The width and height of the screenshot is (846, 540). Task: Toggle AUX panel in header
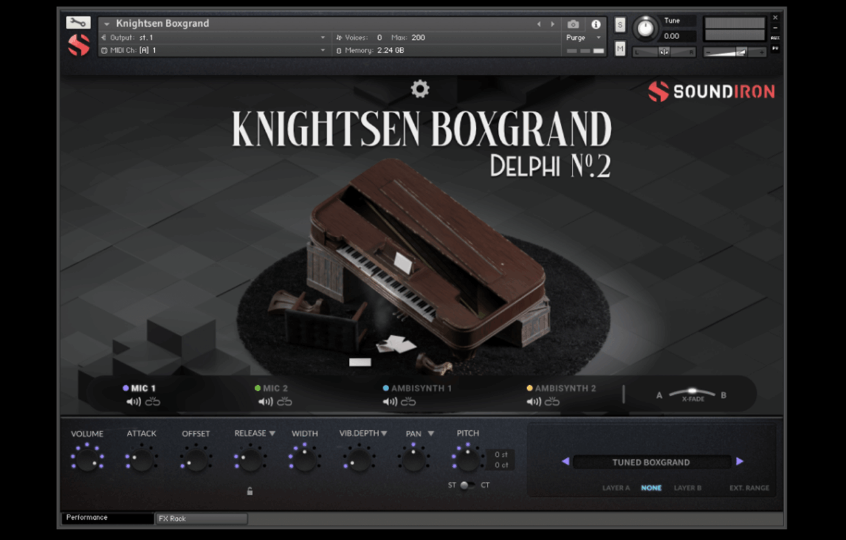click(x=775, y=38)
